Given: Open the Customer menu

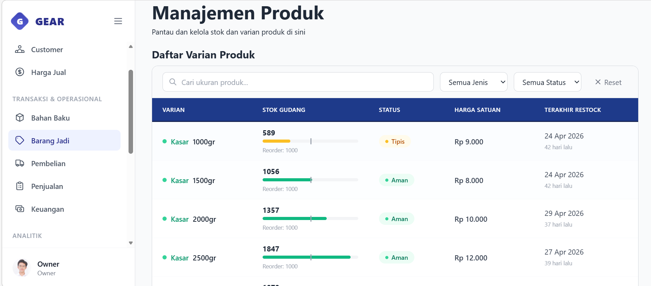Looking at the screenshot, I should 64,49.
